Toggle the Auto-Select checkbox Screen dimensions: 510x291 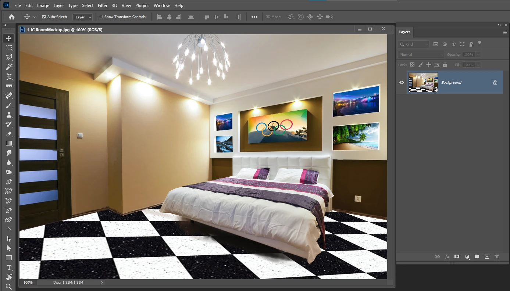point(44,17)
